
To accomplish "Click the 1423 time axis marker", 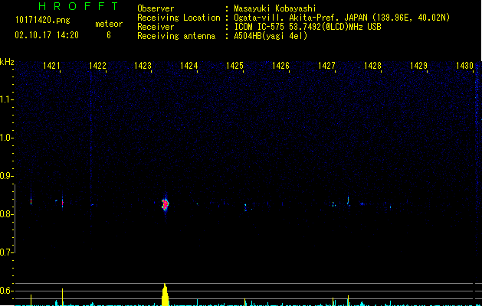I will (143, 66).
